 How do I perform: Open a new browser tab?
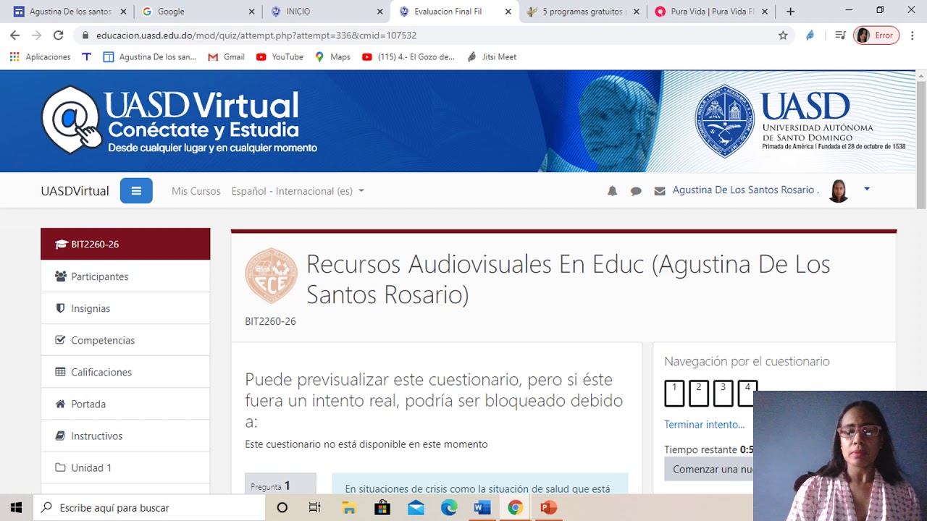click(790, 12)
